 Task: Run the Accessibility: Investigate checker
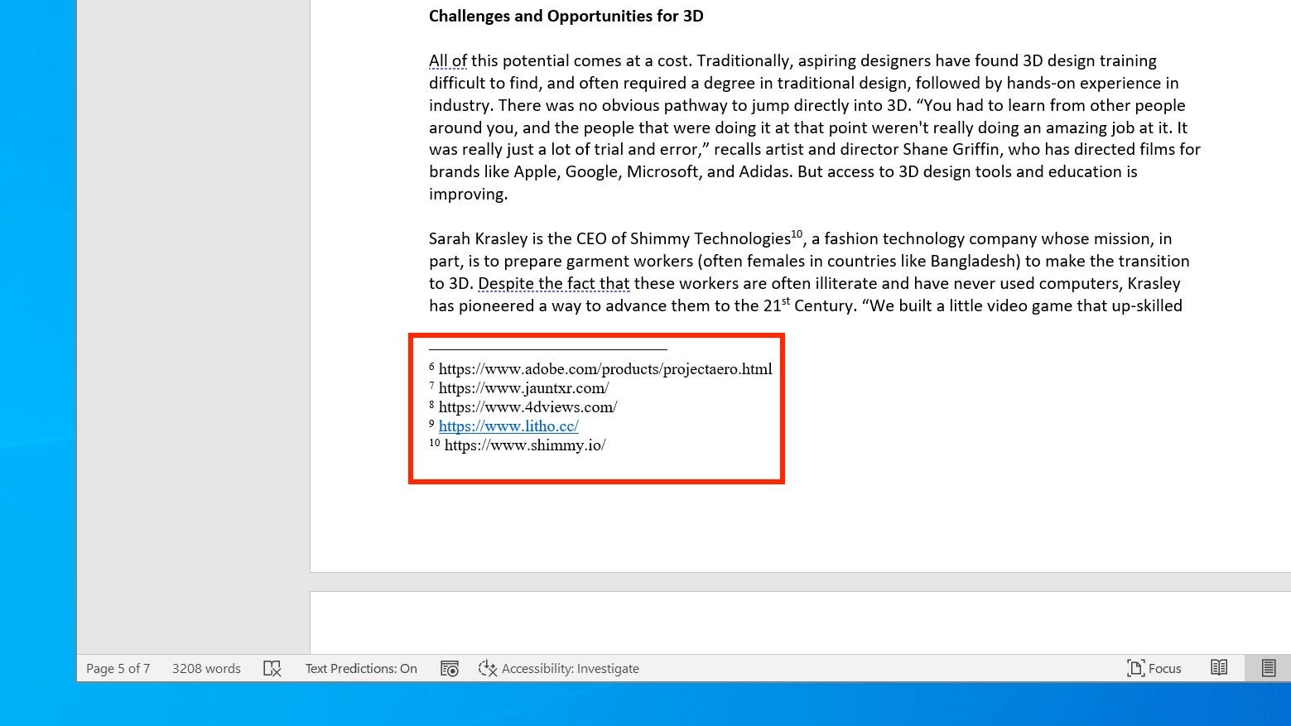pyautogui.click(x=559, y=668)
